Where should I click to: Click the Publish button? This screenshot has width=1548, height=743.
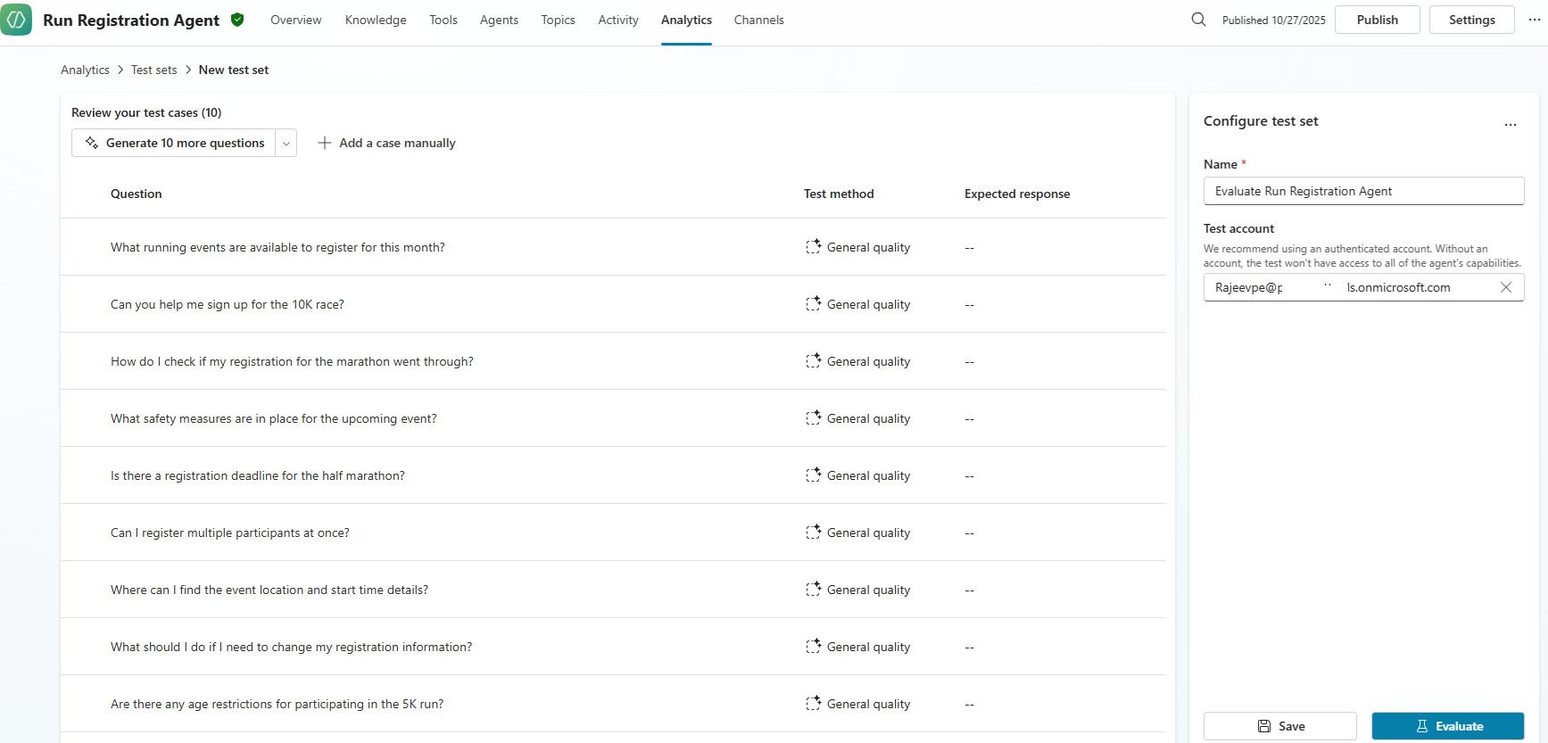(1377, 20)
